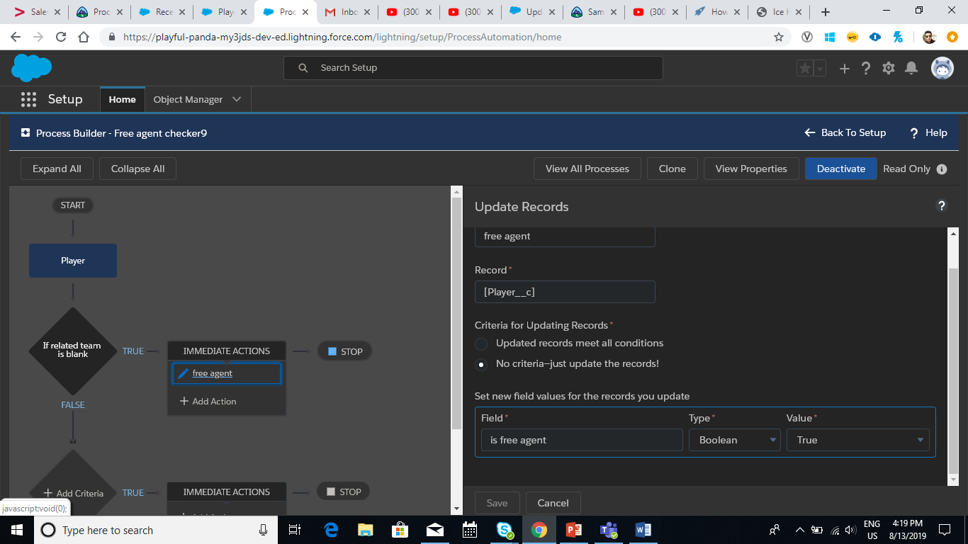Click the browser reload icon
968x544 pixels.
click(61, 37)
